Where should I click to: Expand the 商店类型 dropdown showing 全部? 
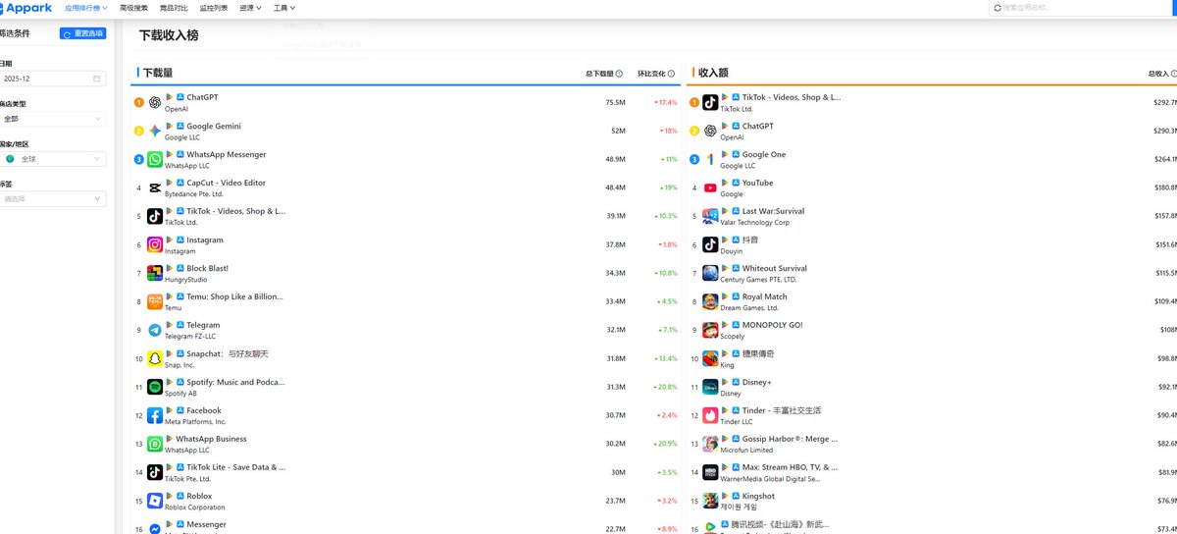point(52,119)
